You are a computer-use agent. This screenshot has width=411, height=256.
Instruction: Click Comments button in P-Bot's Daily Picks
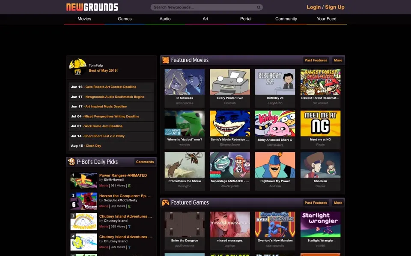tap(145, 162)
